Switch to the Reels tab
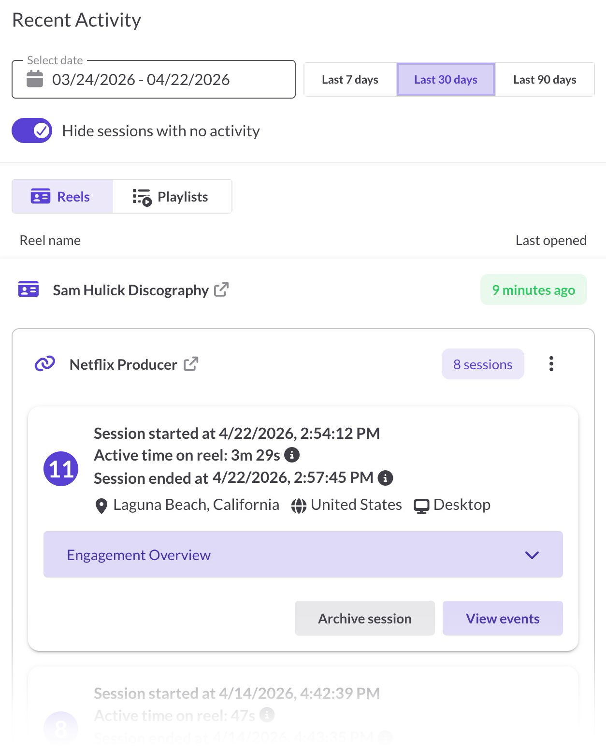This screenshot has height=752, width=606. (62, 197)
